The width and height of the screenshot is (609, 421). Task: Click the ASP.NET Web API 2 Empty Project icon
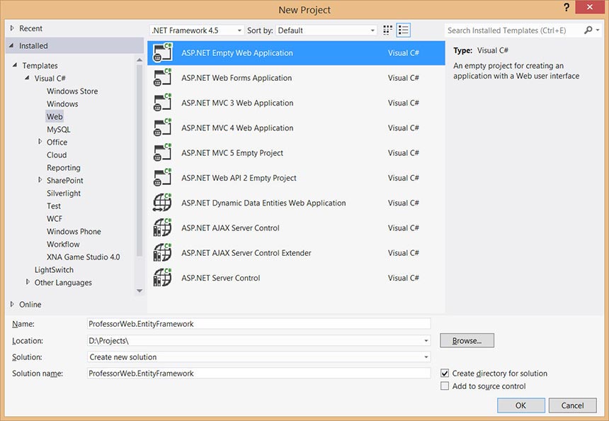click(162, 178)
